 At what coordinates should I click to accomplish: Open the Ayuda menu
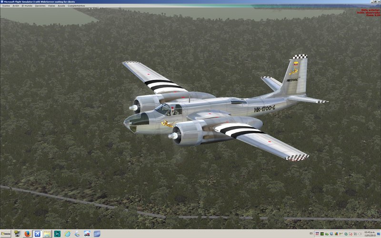[x=62, y=6]
